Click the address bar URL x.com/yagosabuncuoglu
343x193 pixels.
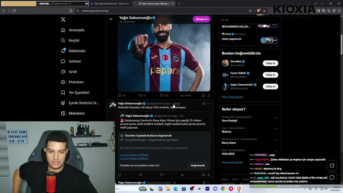[x=95, y=11]
